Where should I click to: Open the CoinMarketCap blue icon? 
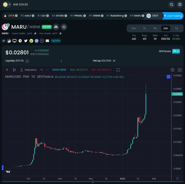[37, 41]
